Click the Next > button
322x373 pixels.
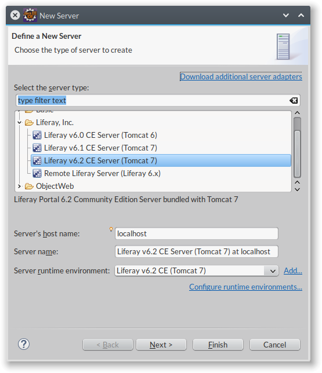(161, 345)
